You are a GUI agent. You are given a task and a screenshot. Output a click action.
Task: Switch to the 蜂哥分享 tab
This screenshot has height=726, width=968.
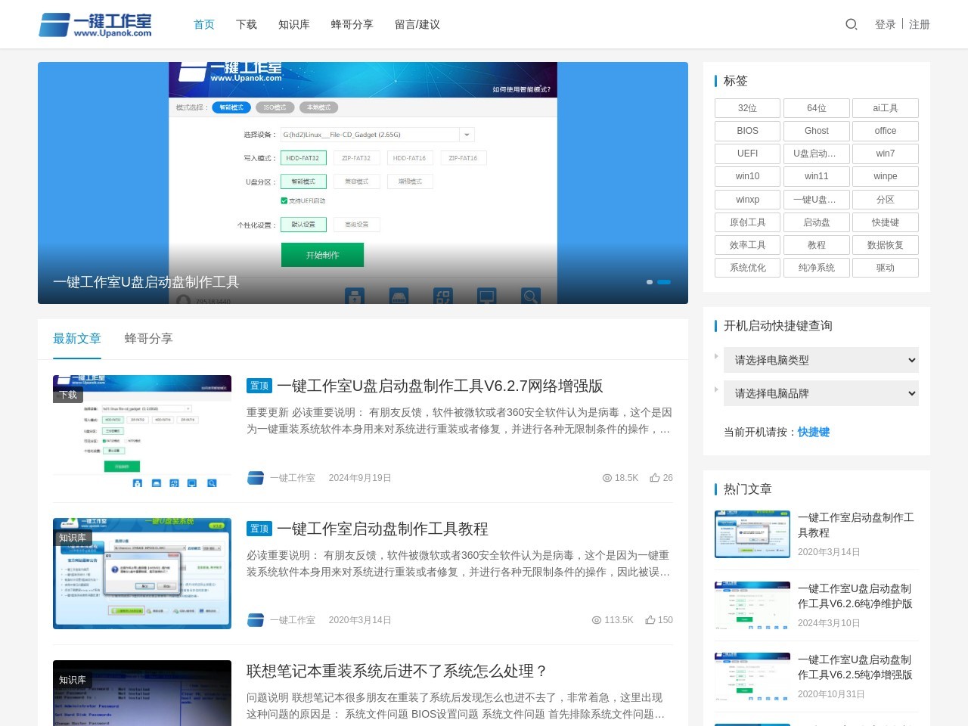(x=148, y=339)
